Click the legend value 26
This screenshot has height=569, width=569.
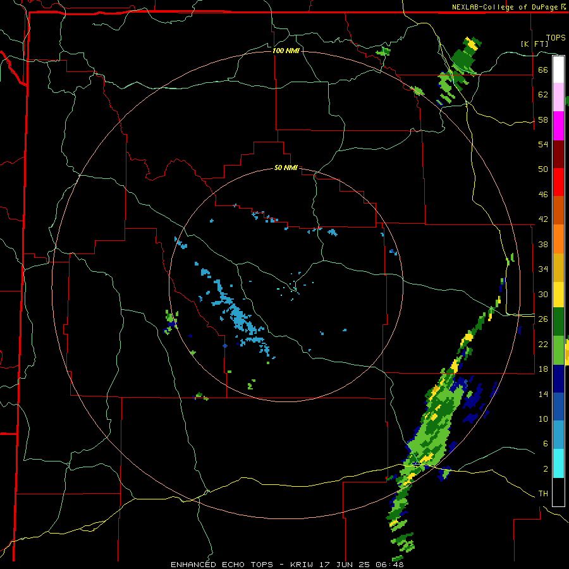coord(543,319)
